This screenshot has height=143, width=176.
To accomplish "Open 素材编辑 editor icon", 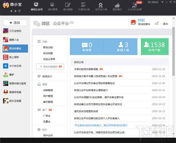I will [x=68, y=7].
